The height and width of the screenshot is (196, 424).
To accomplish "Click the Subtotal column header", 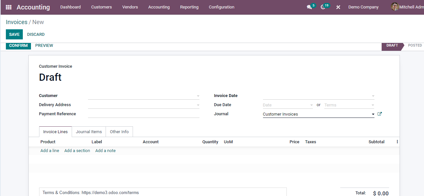I will pos(376,142).
